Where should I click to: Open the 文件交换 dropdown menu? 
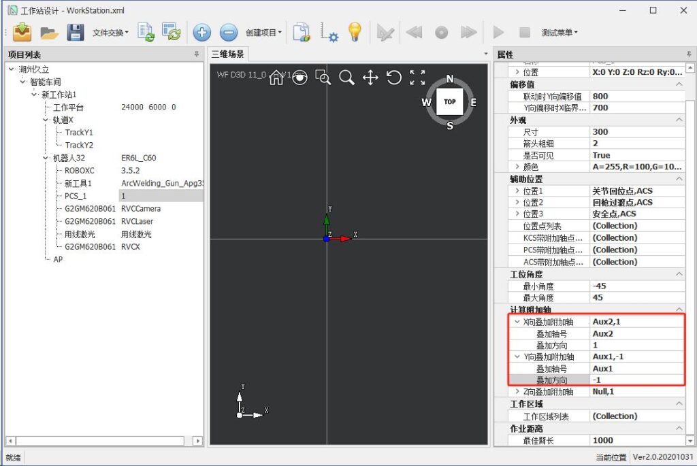tap(111, 33)
